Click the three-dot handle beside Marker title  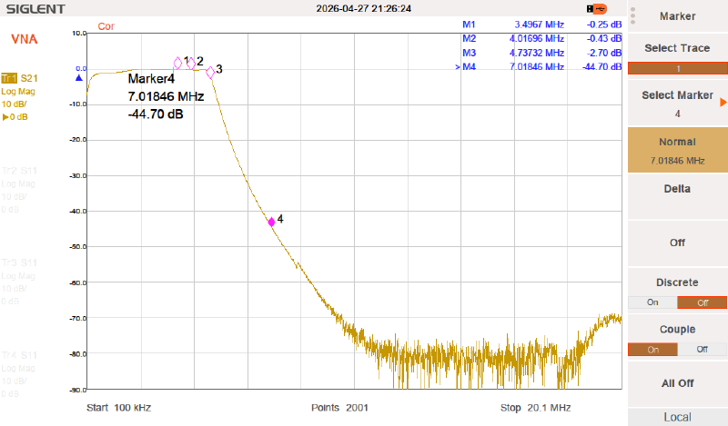click(632, 15)
